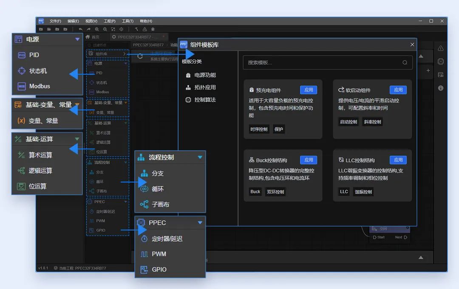The height and width of the screenshot is (289, 459).
Task: Click the search magnifier icon in template library
Action: coord(405,62)
